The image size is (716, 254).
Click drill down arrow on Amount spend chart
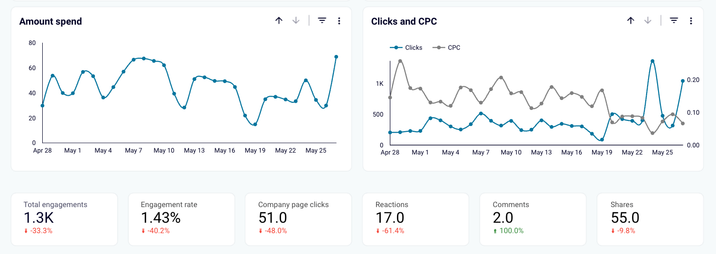click(296, 20)
